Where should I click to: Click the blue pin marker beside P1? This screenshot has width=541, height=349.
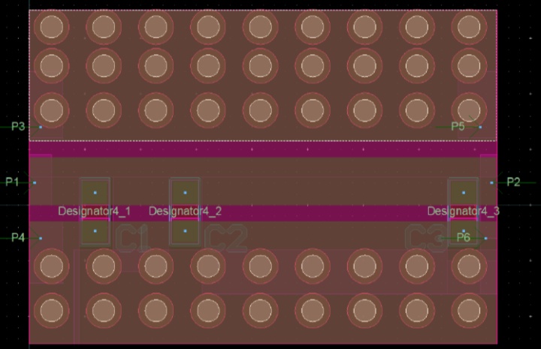tap(35, 182)
